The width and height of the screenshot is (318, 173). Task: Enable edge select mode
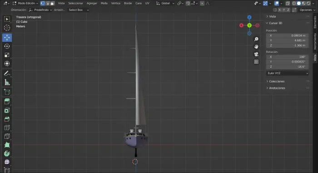point(47,3)
